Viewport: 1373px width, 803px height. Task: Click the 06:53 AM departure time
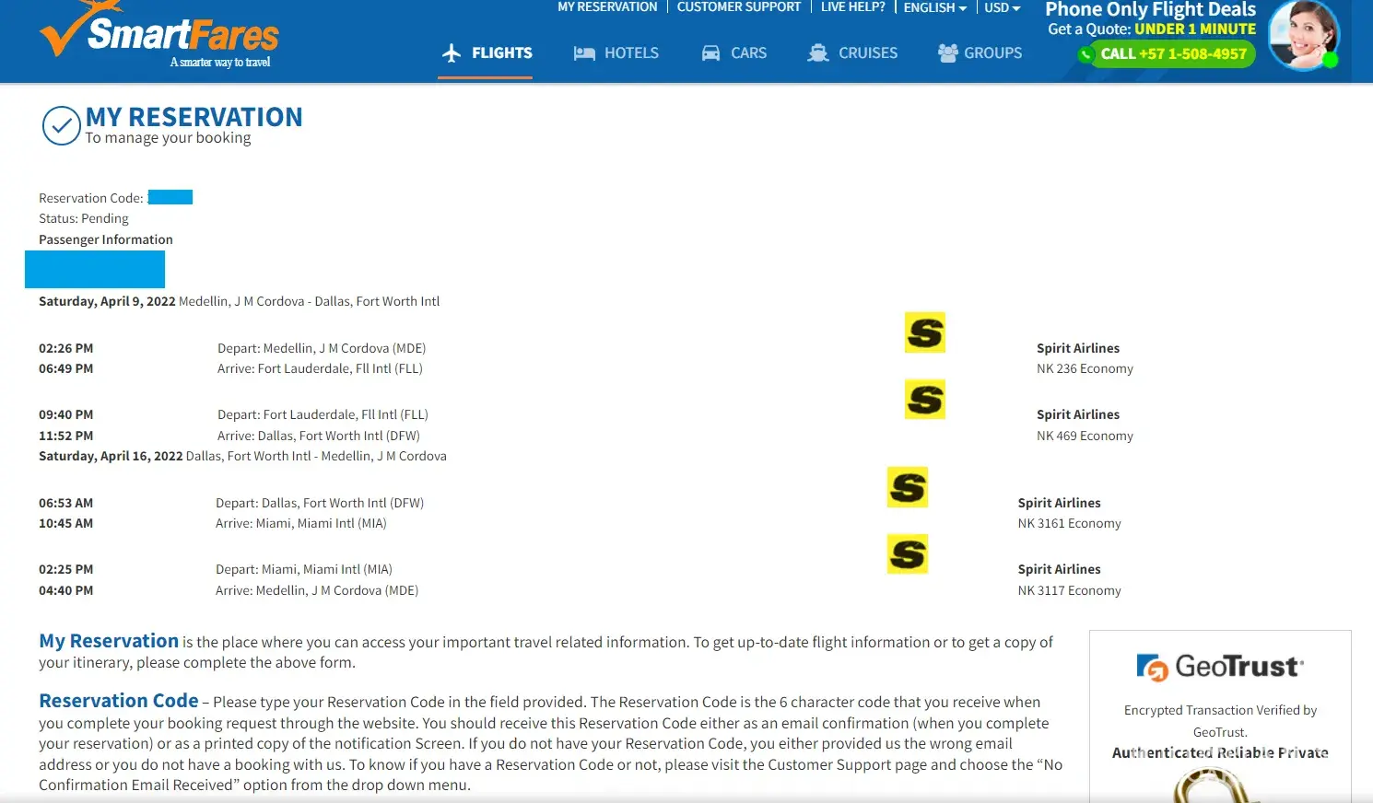coord(66,503)
